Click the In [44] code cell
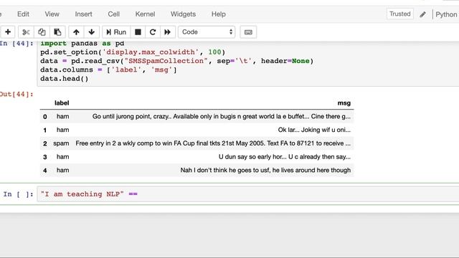 tap(248, 63)
